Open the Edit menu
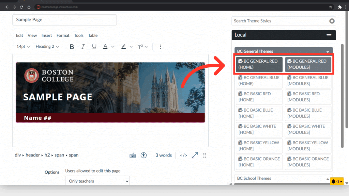The image size is (349, 196). [19, 35]
